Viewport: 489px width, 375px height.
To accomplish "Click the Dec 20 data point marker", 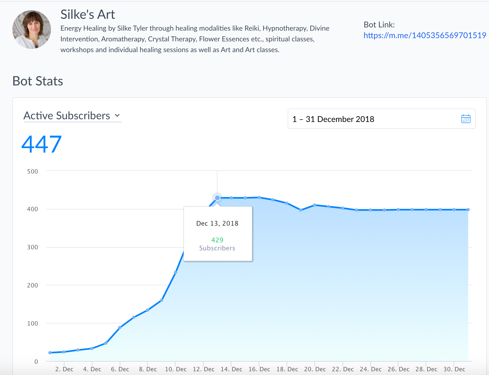I will click(x=315, y=205).
